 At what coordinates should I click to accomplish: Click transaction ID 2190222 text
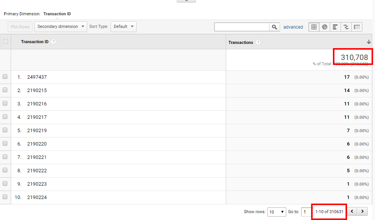tap(37, 171)
